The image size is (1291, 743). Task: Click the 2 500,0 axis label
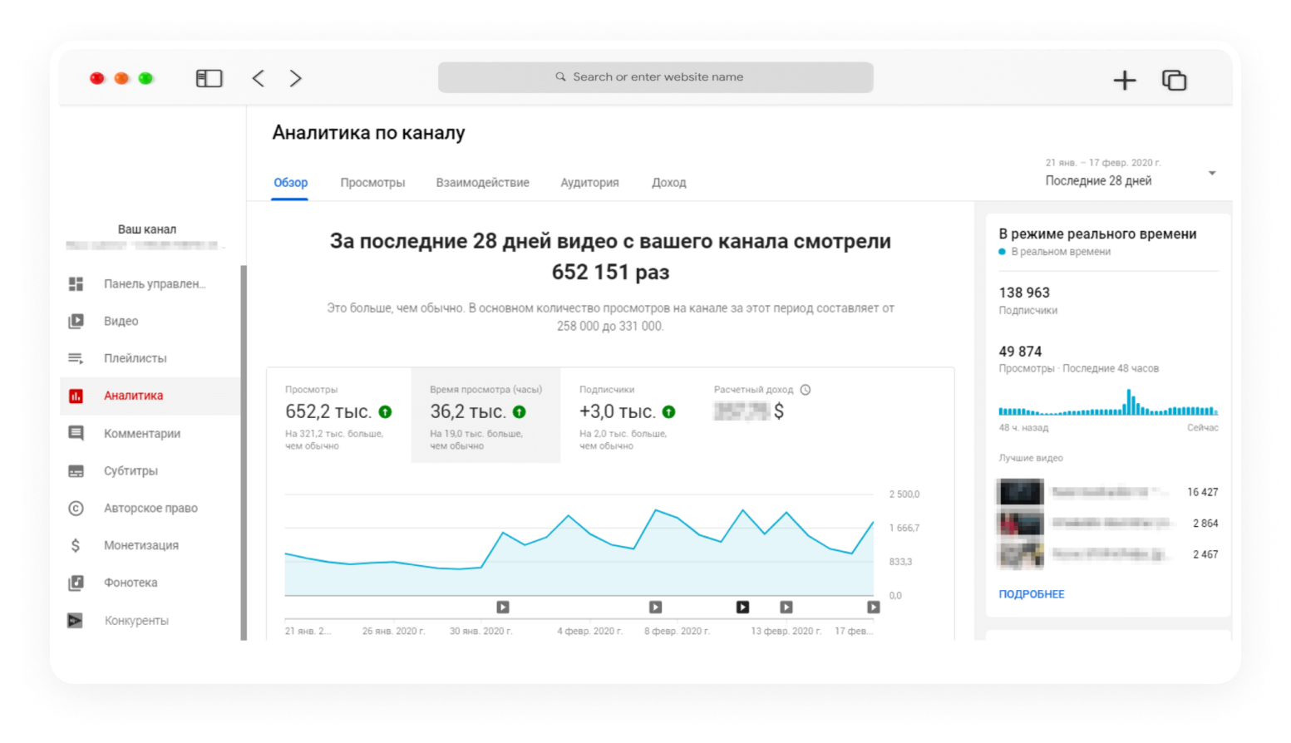(904, 495)
